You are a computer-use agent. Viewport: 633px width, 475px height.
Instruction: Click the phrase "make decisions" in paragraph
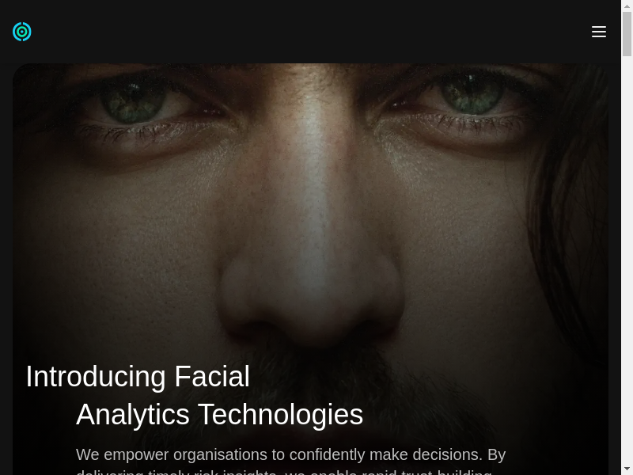pyautogui.click(x=426, y=454)
